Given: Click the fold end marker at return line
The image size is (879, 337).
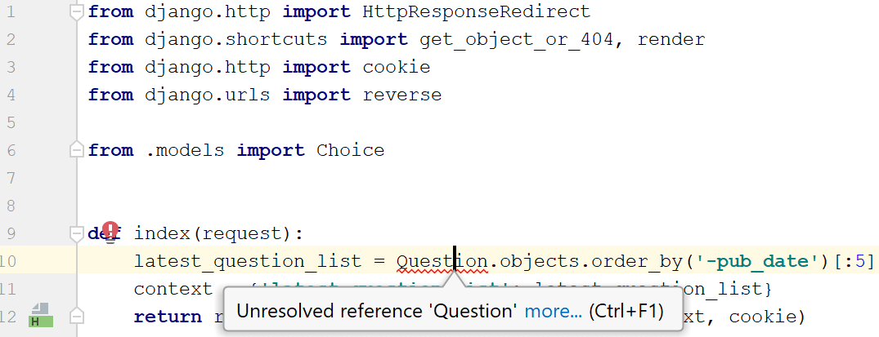Looking at the screenshot, I should [x=77, y=316].
